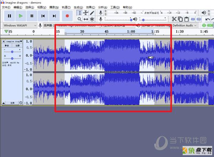Image resolution: width=214 pixels, height=157 pixels.
Task: Select the Envelope tool
Action: coord(86,13)
